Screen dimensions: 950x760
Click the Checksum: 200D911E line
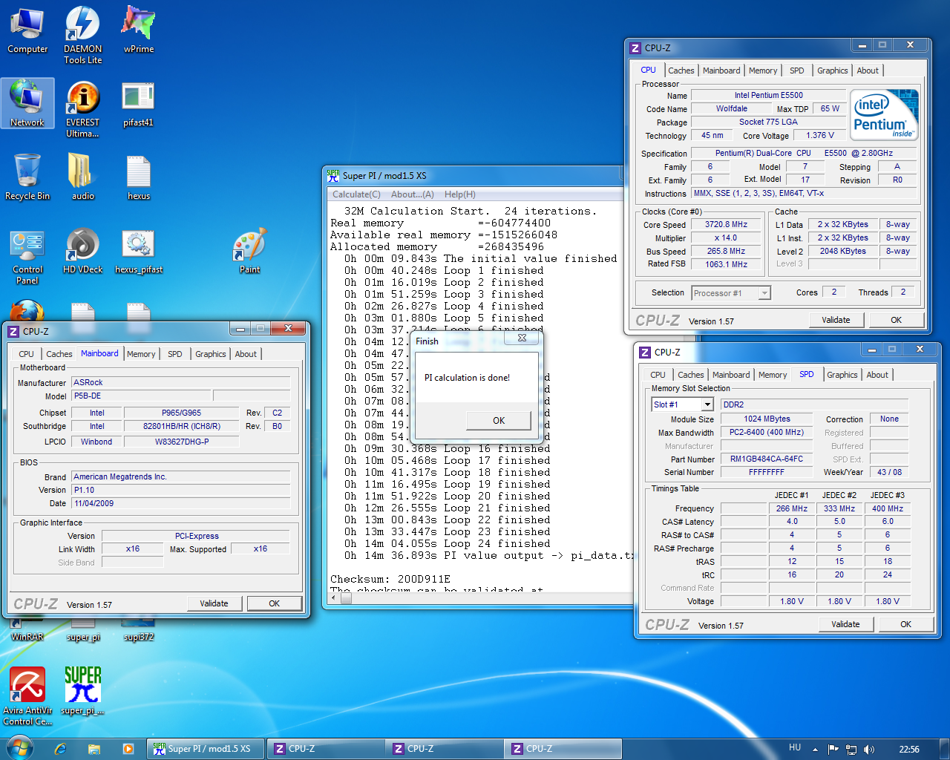pyautogui.click(x=390, y=579)
